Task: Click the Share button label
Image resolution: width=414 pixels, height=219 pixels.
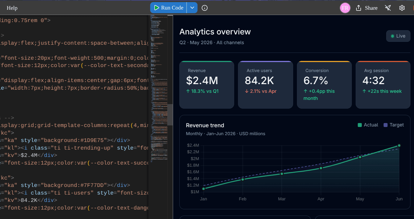Action: coord(371,8)
